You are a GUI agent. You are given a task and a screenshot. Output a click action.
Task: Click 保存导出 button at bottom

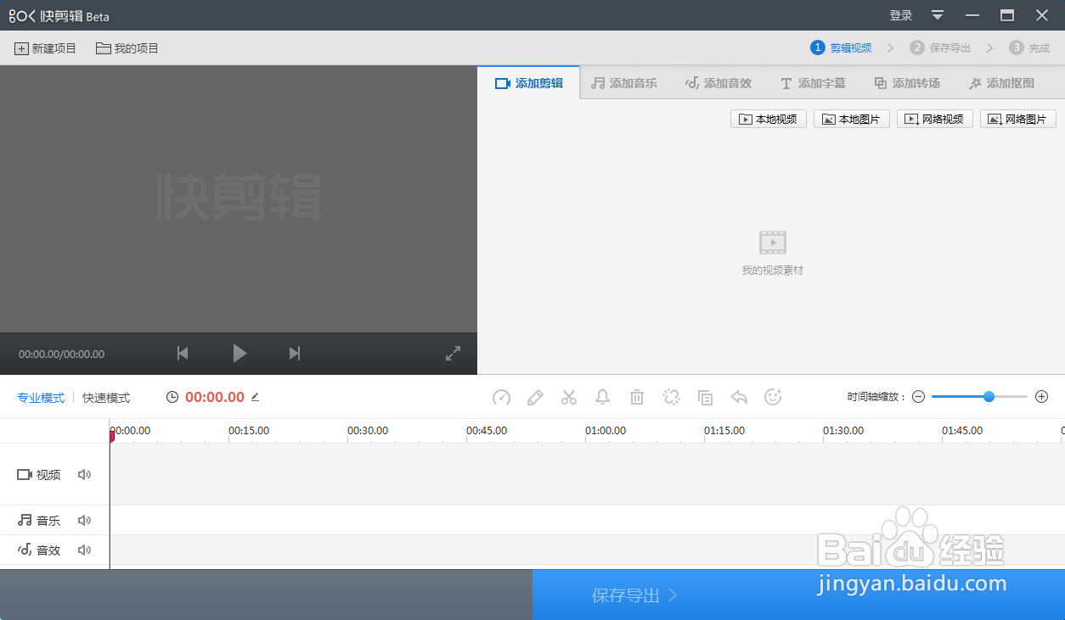798,595
